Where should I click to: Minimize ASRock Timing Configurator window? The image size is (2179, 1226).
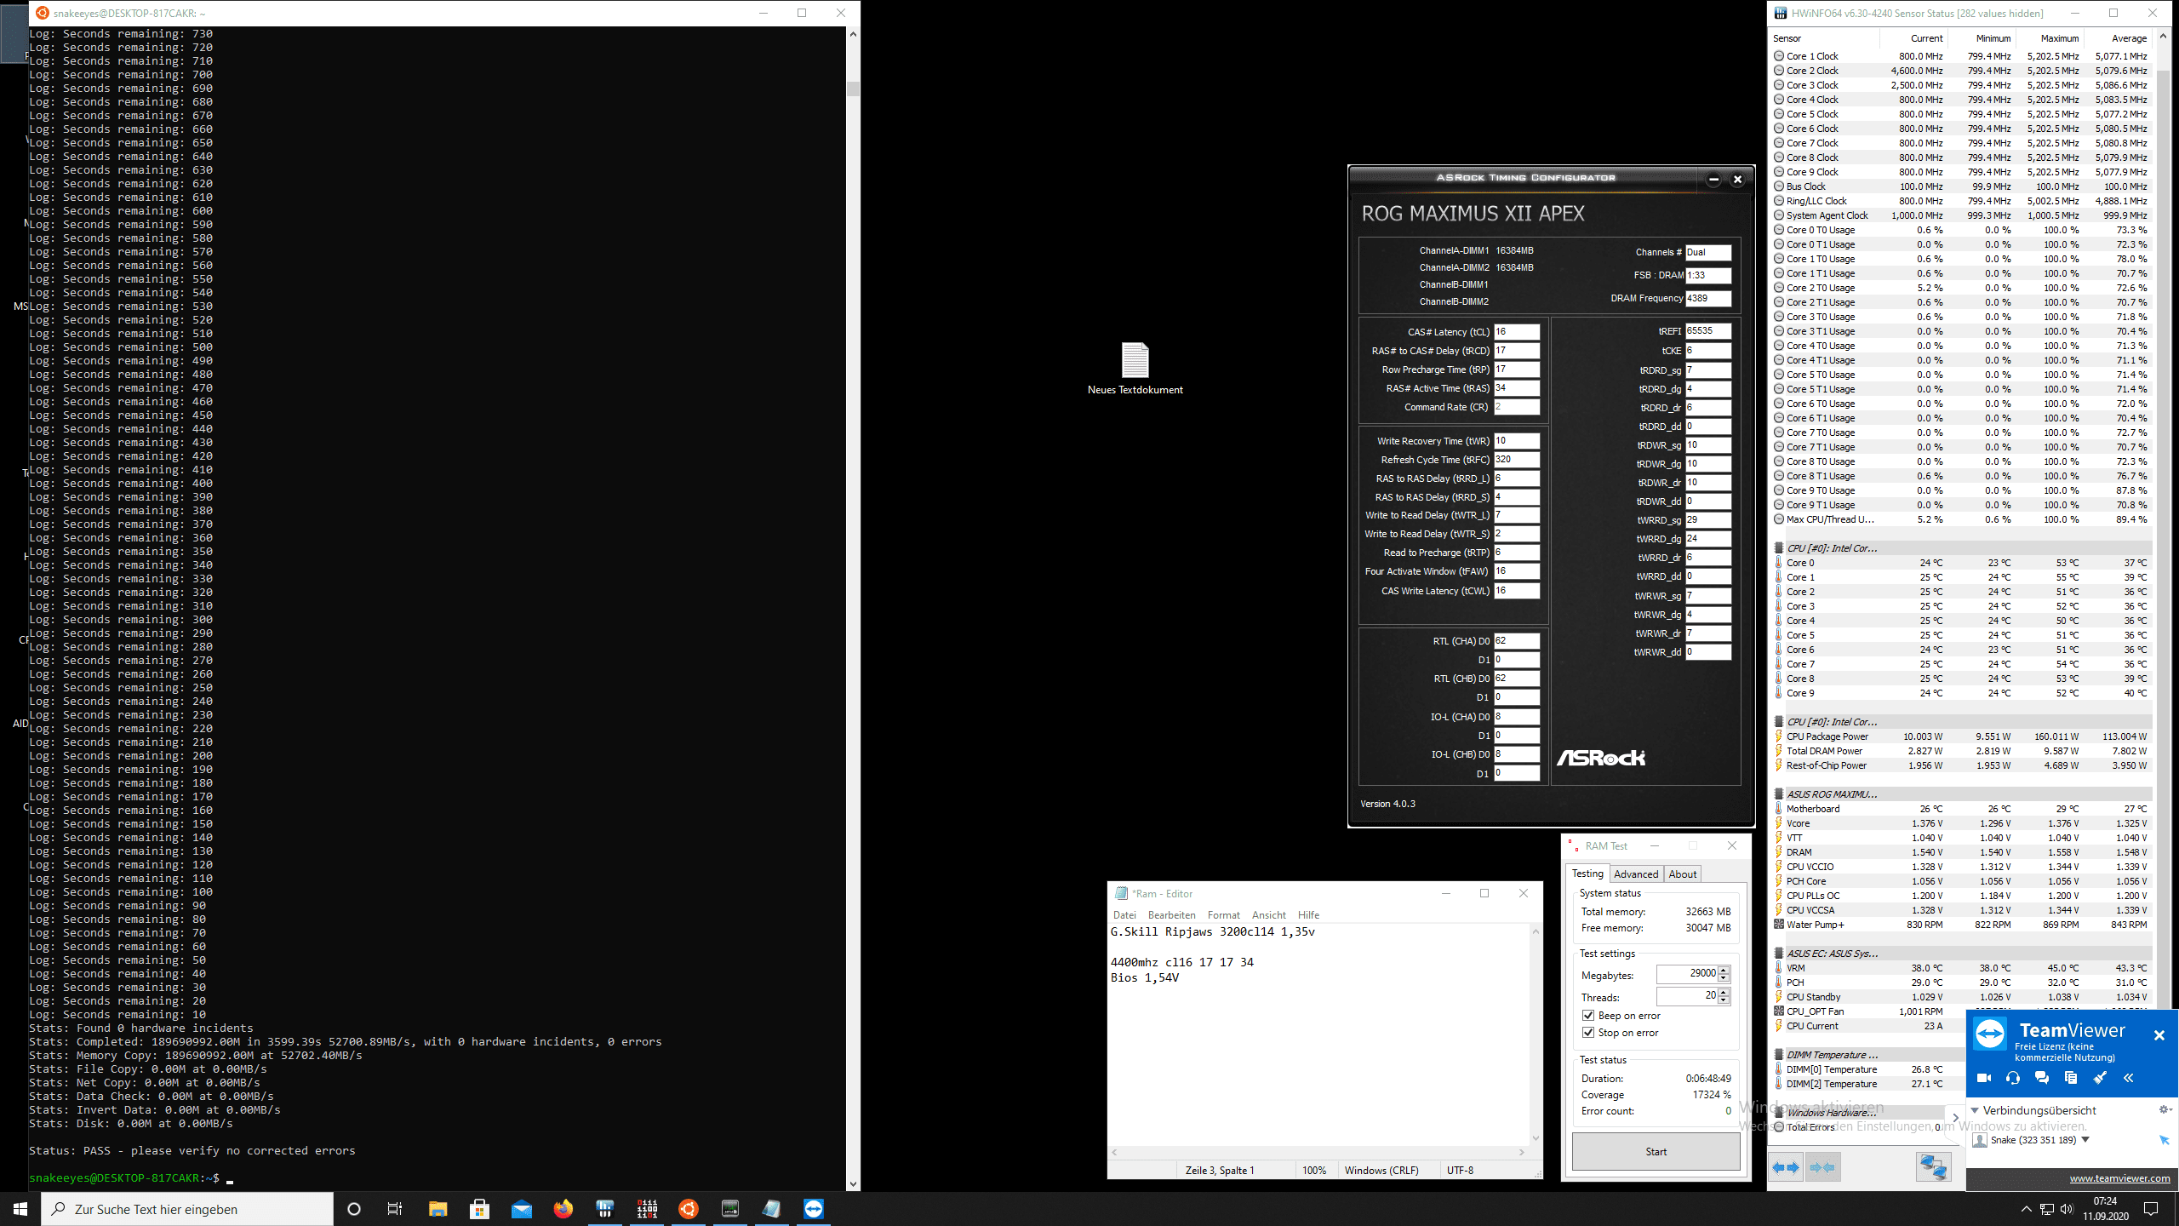click(x=1713, y=179)
